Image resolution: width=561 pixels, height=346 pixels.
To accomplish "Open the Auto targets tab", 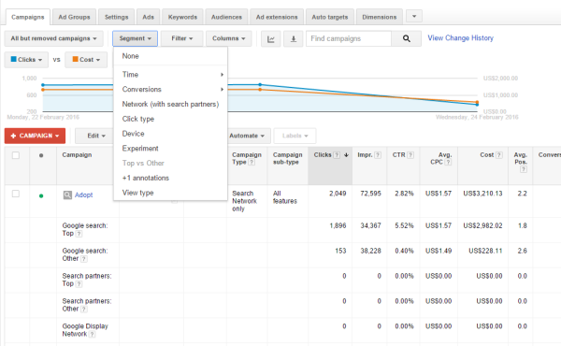I will click(x=330, y=17).
